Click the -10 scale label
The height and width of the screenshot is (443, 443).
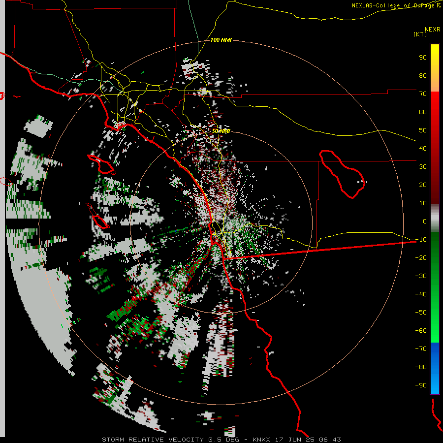[421, 240]
